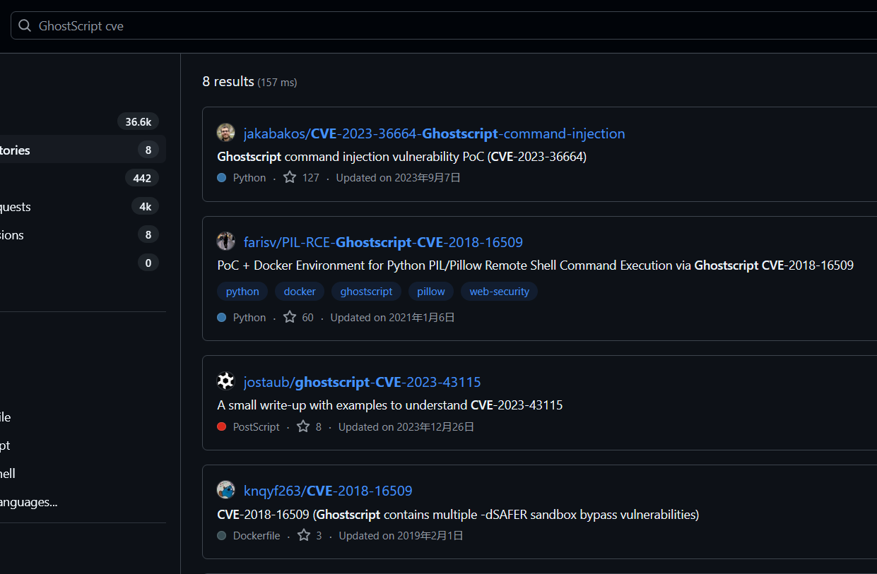Open jakabakos/CVE-2023-36664-Ghostscript-command-injection repository link

point(434,133)
